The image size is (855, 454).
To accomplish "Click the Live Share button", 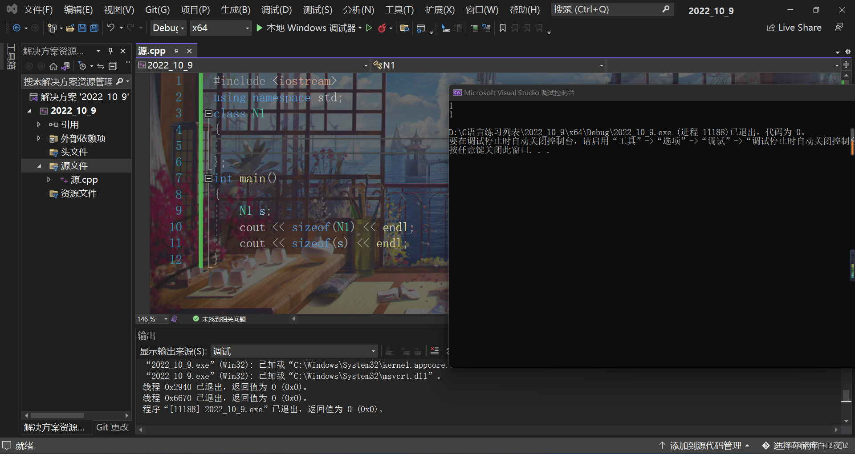I will coord(794,28).
